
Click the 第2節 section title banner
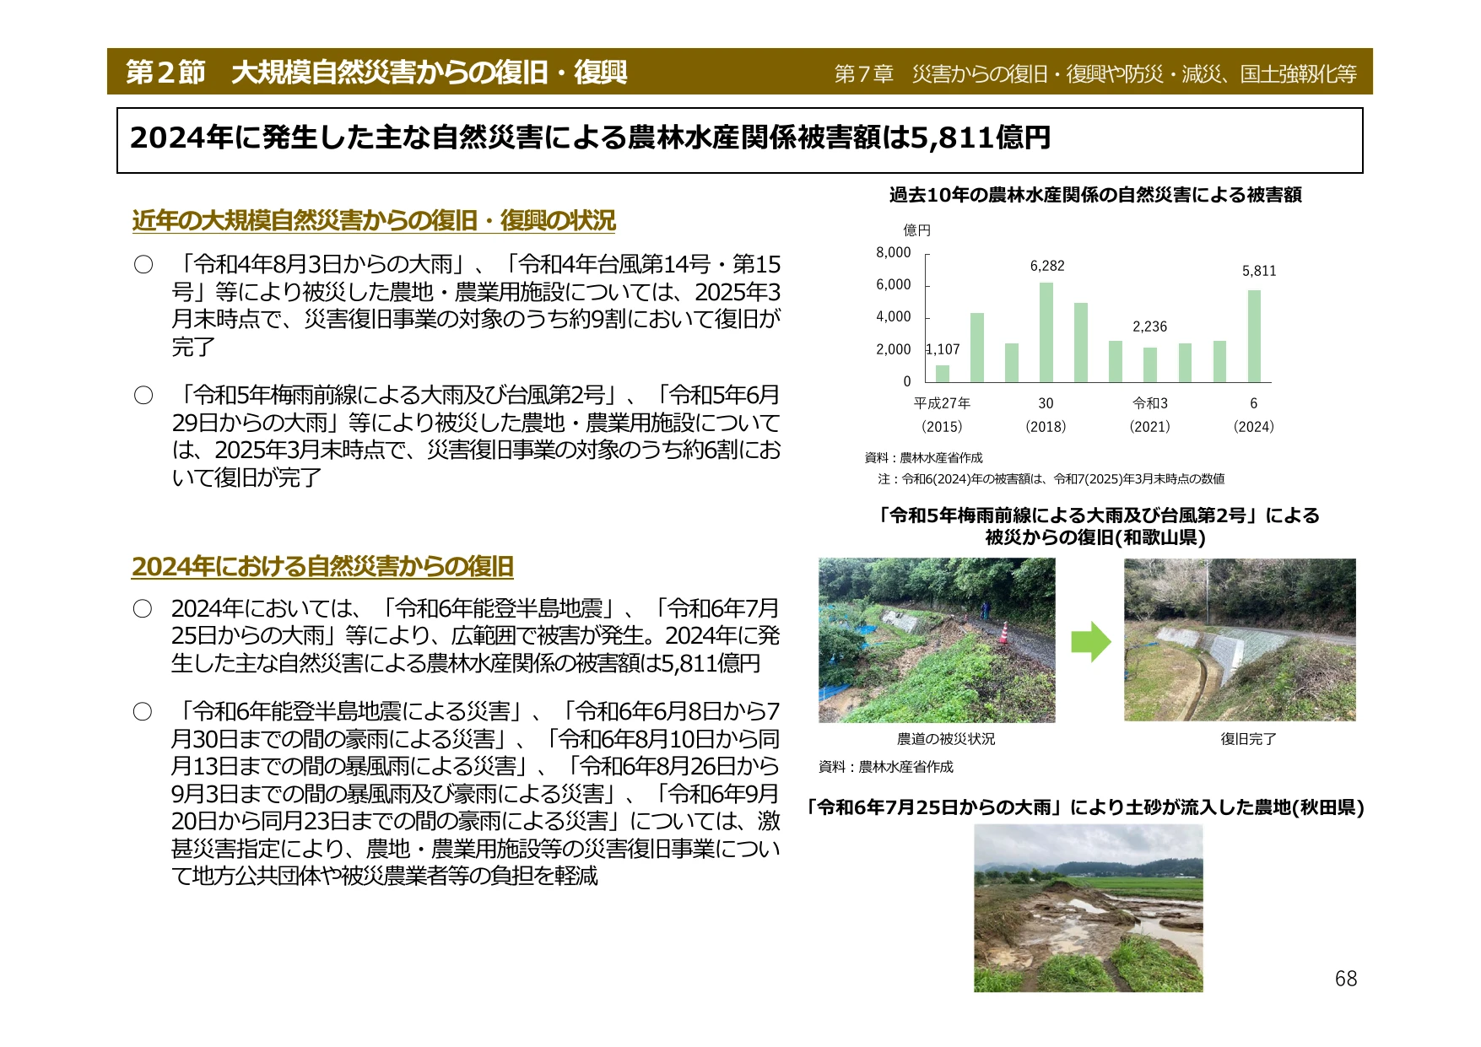[376, 72]
